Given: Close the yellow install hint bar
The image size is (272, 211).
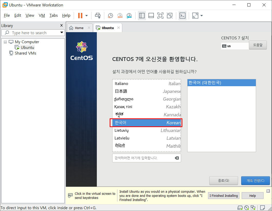Looking at the screenshot, I should [x=268, y=191].
